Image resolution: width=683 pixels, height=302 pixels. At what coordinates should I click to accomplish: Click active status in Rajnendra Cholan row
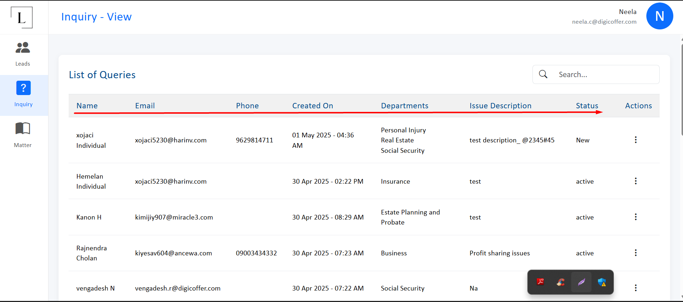tap(585, 253)
